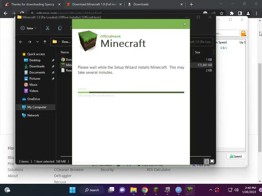Viewport: 262px width, 196px height.
Task: Click the Copy icon in File Explorer toolbar
Action: click(x=60, y=28)
